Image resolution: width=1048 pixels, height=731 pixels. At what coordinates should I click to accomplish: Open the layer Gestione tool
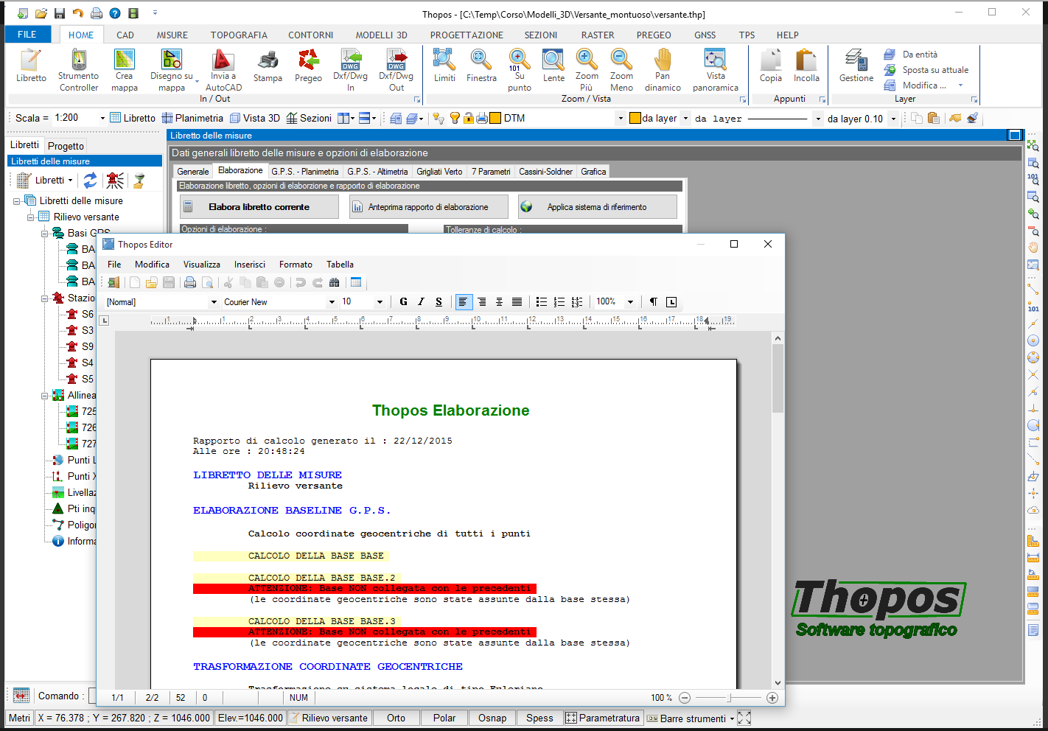pos(856,66)
